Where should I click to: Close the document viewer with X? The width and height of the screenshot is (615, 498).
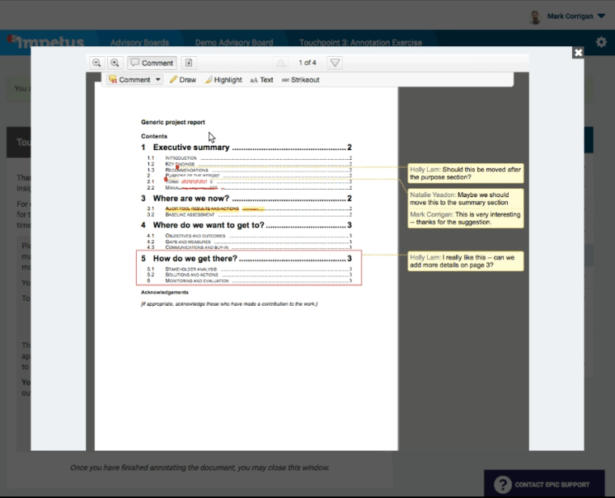578,53
